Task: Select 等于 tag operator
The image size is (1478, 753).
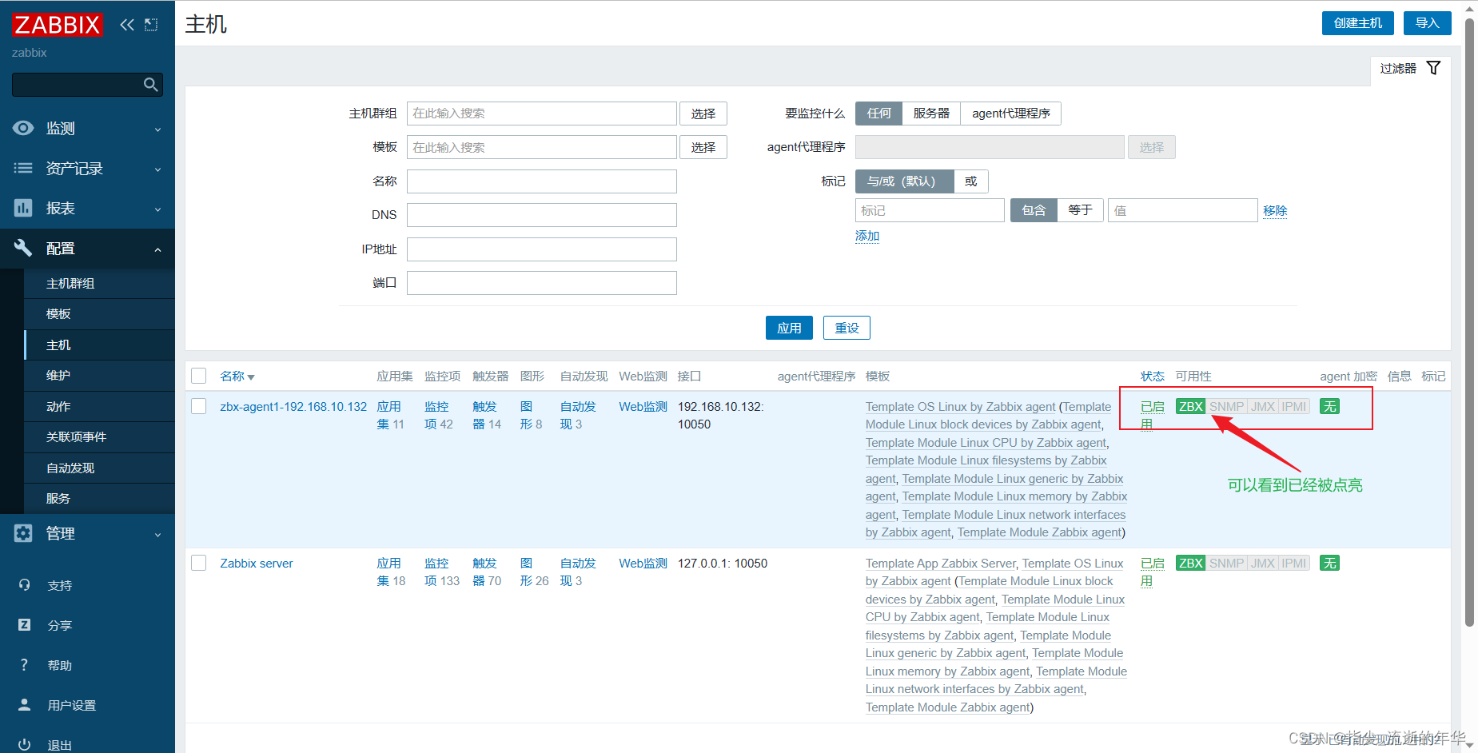Action: pos(1080,210)
